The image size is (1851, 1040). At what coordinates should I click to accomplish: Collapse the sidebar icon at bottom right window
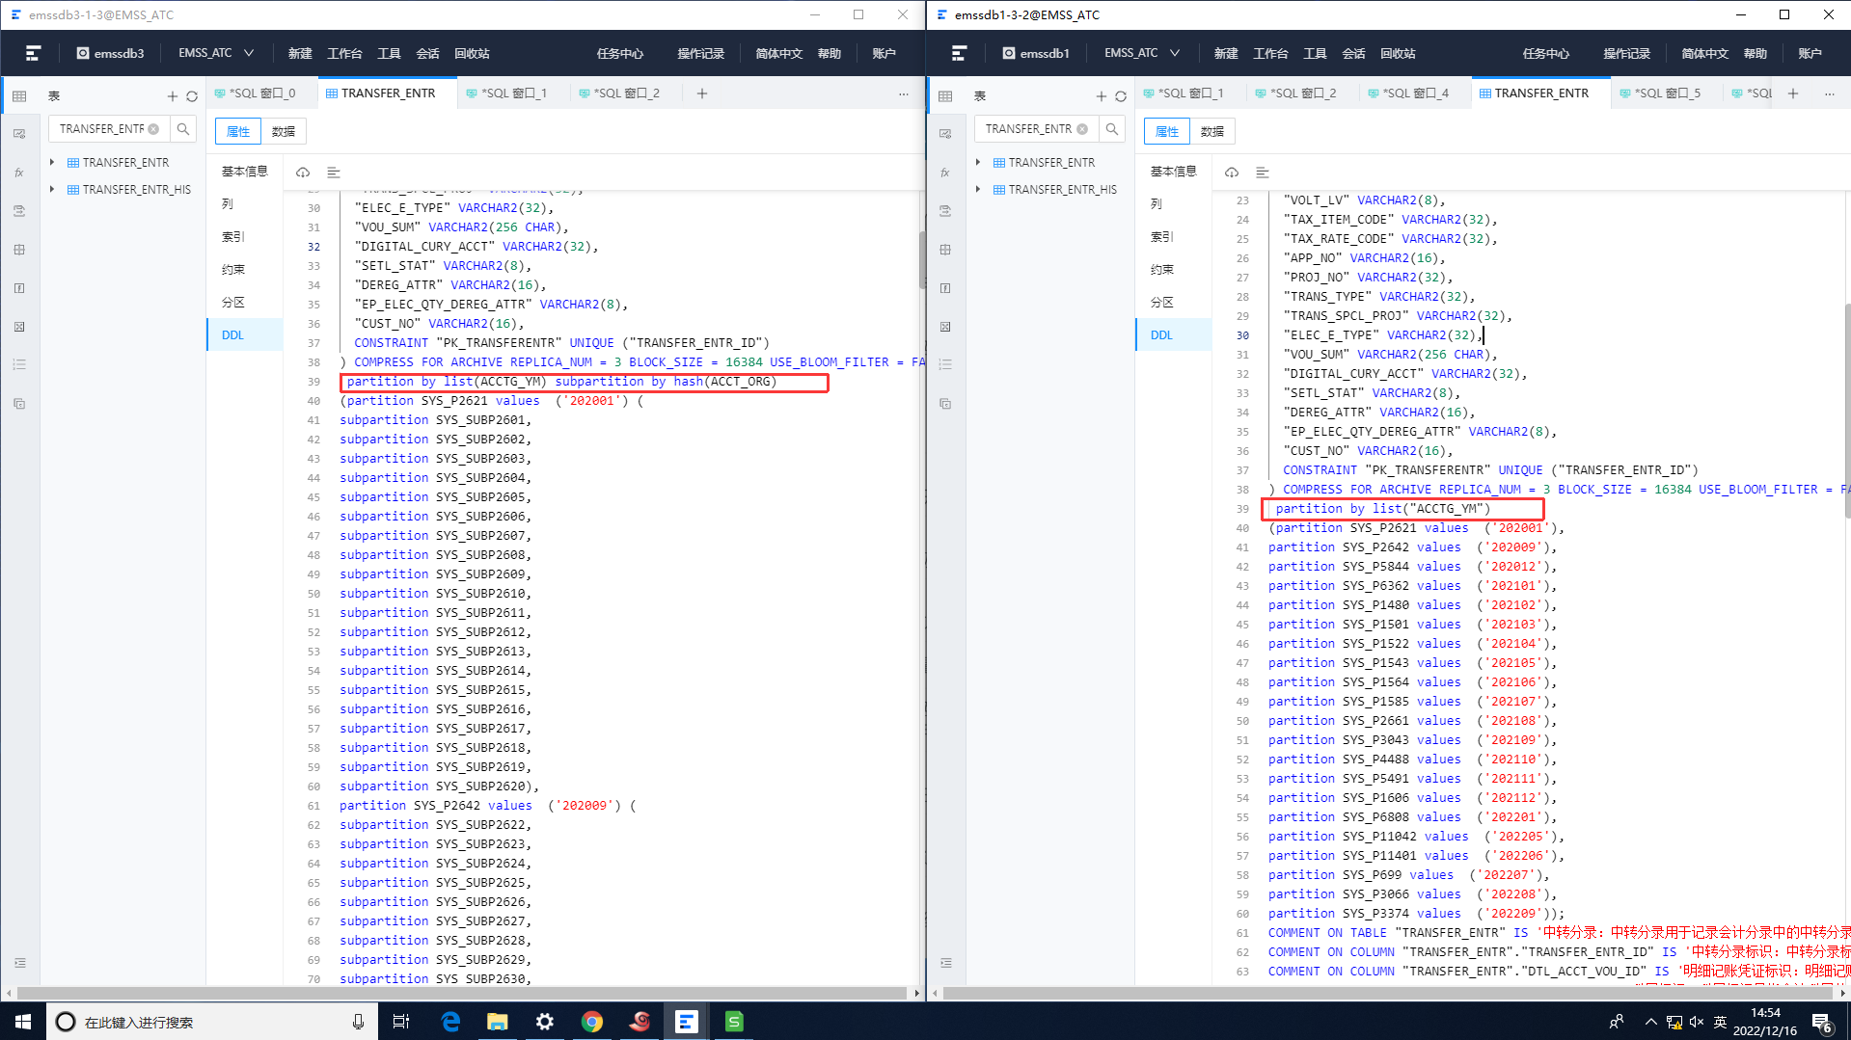pyautogui.click(x=945, y=963)
